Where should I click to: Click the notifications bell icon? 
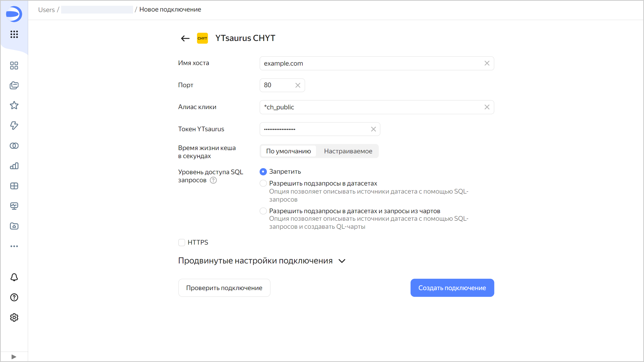point(14,277)
